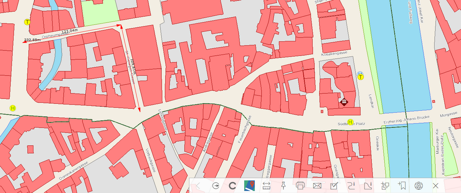Click the multi-object selection icon
Image resolution: width=461 pixels, height=193 pixels.
coord(385,186)
